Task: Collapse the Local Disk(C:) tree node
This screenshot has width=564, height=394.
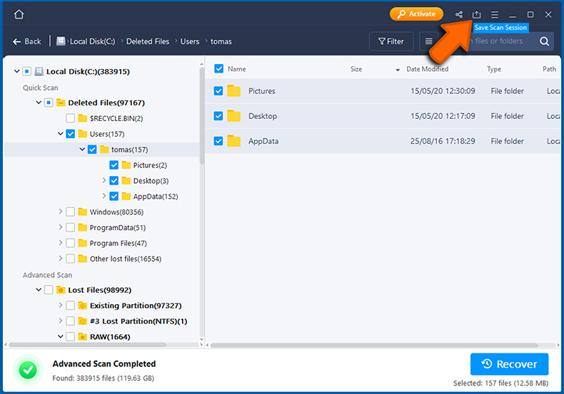Action: pos(16,71)
